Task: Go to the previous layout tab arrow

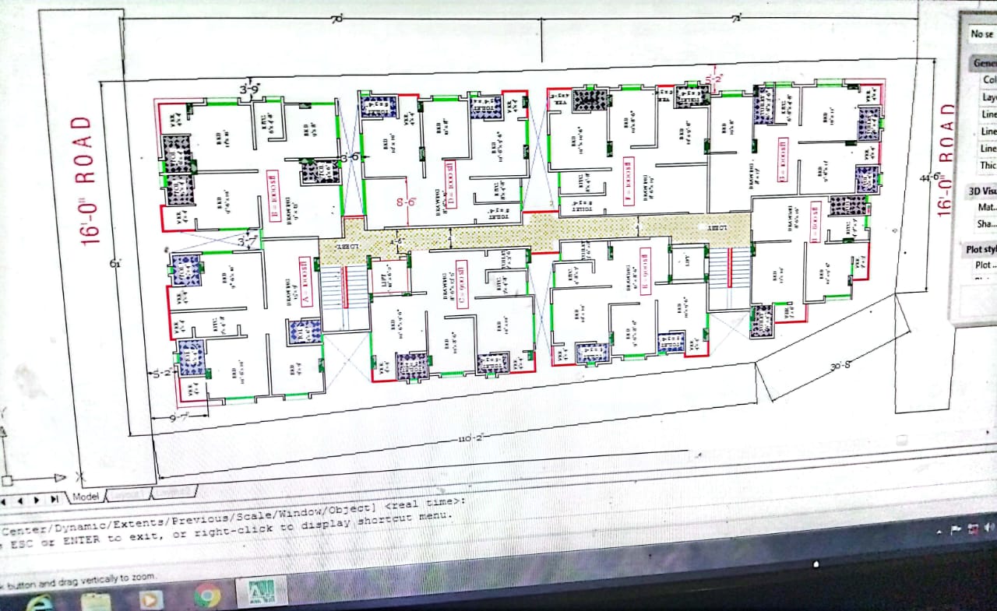Action: coord(20,500)
